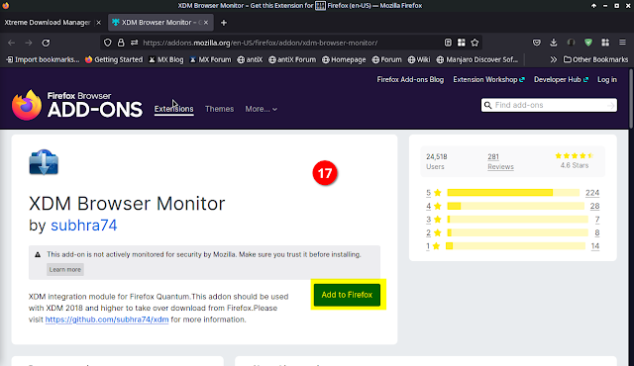Go back with the browser back arrow

[x=11, y=43]
